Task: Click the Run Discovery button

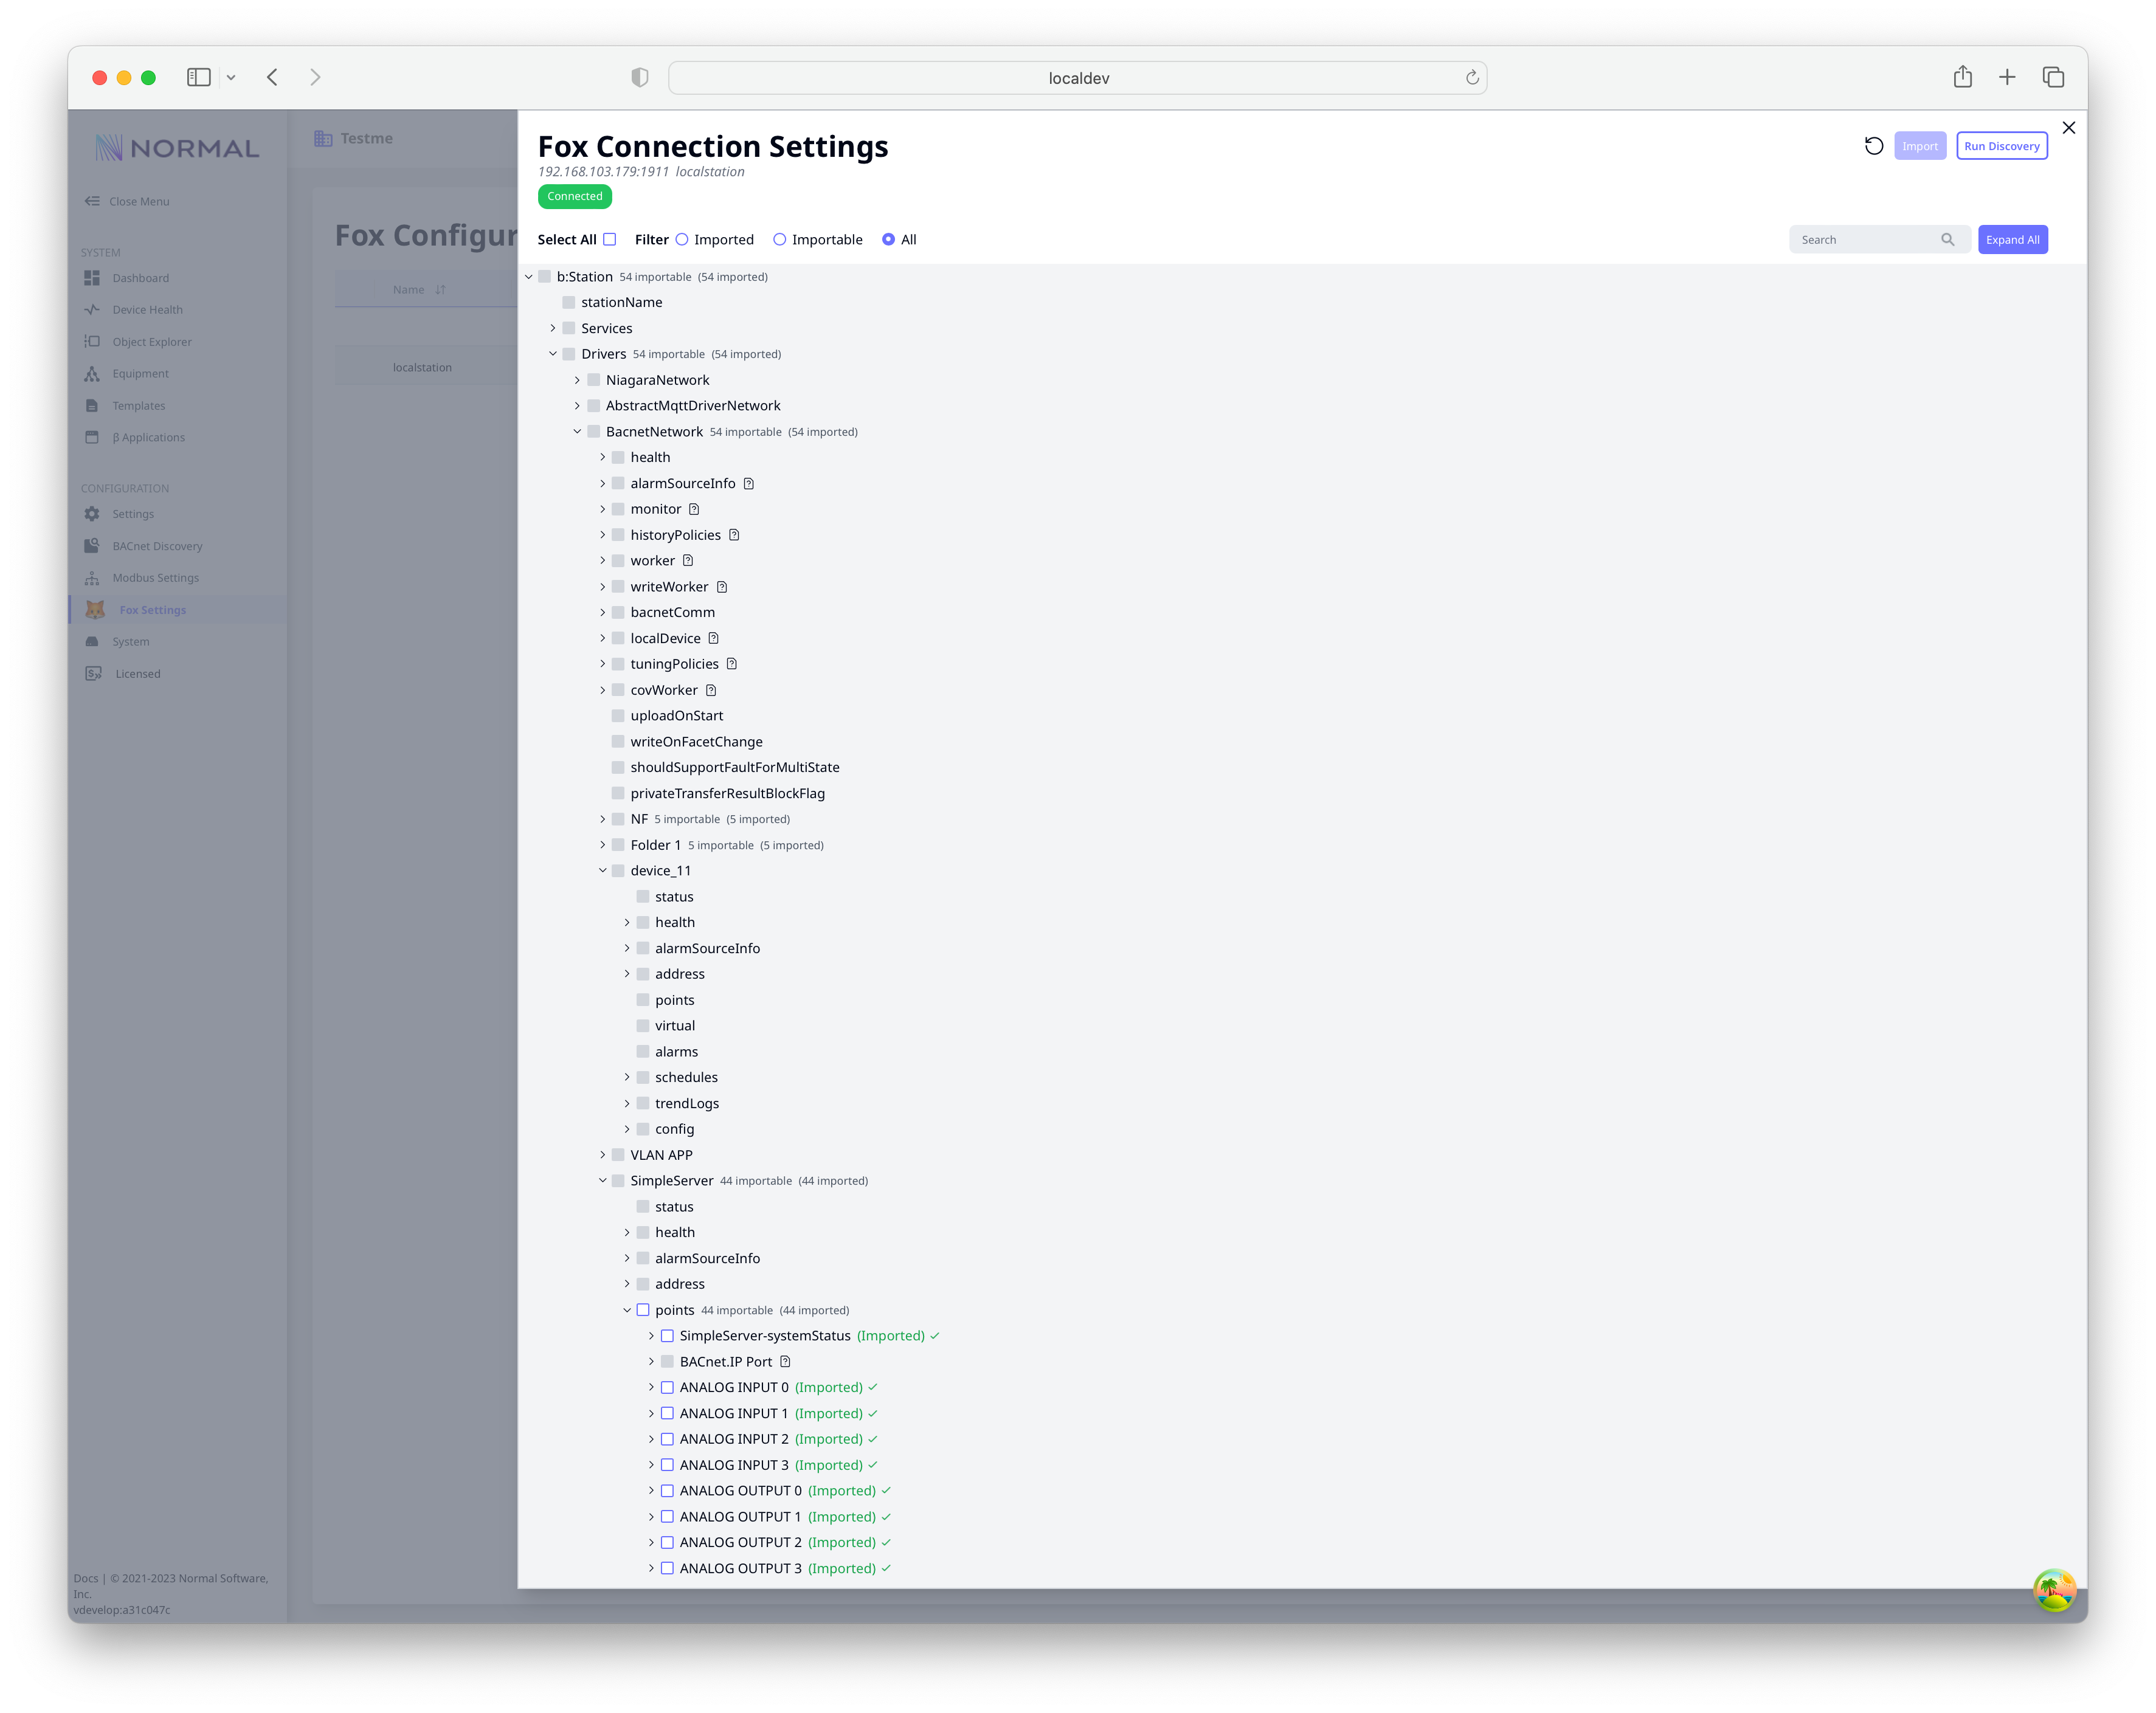Action: [x=2002, y=146]
